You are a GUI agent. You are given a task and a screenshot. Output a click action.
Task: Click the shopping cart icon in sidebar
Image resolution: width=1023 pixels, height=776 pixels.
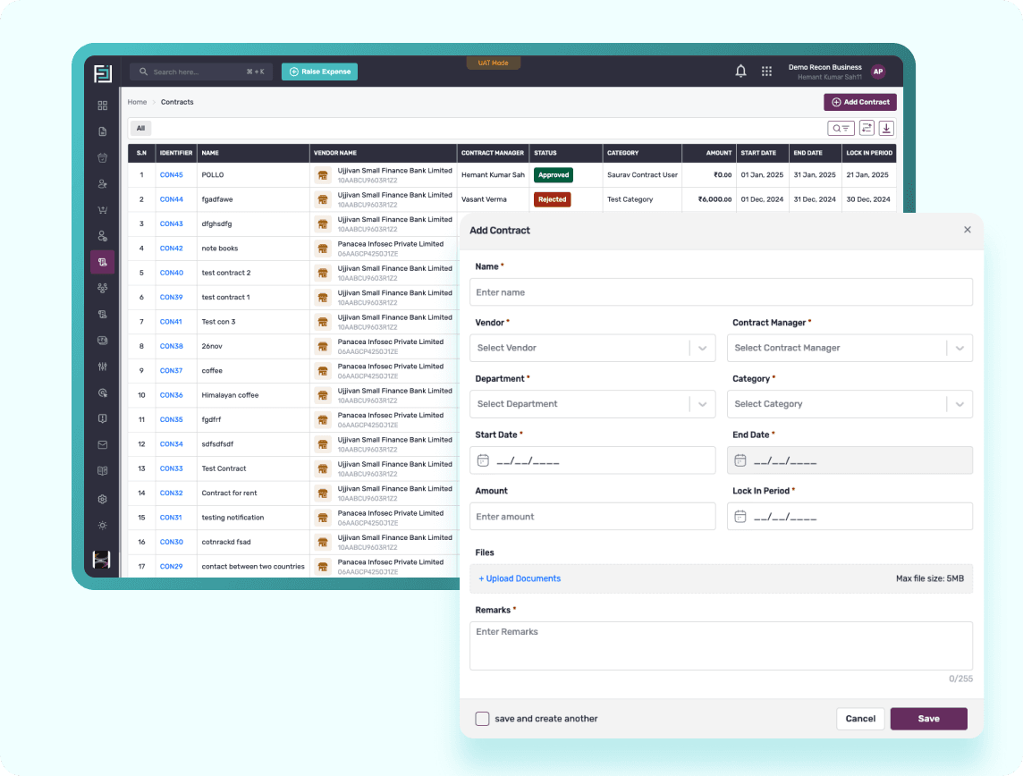tap(103, 210)
